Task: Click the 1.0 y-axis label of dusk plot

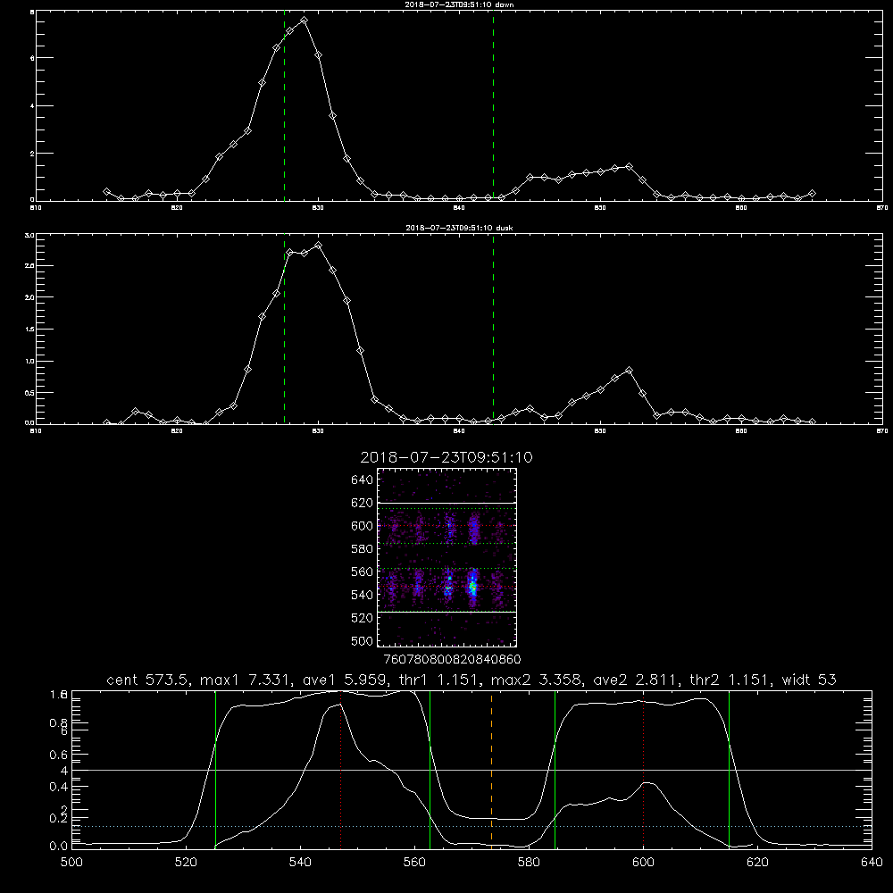Action: point(30,361)
